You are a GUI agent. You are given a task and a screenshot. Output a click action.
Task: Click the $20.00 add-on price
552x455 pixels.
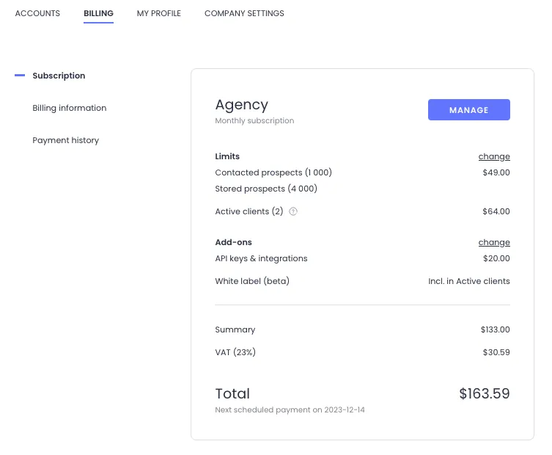click(x=496, y=259)
